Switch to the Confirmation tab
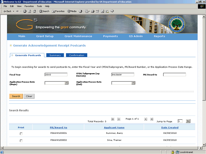Image resolution: width=206 pixels, height=154 pixels. click(77, 55)
